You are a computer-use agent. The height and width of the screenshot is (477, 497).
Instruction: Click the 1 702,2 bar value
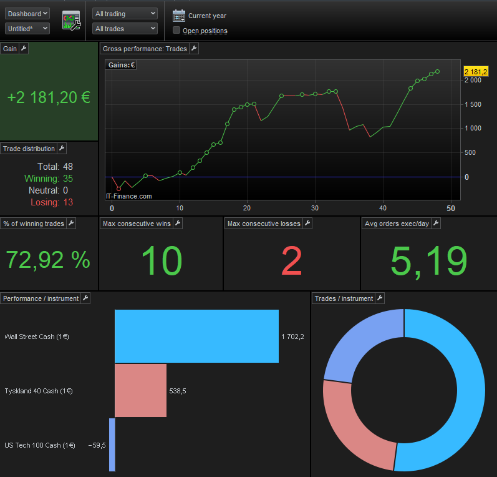pyautogui.click(x=292, y=337)
